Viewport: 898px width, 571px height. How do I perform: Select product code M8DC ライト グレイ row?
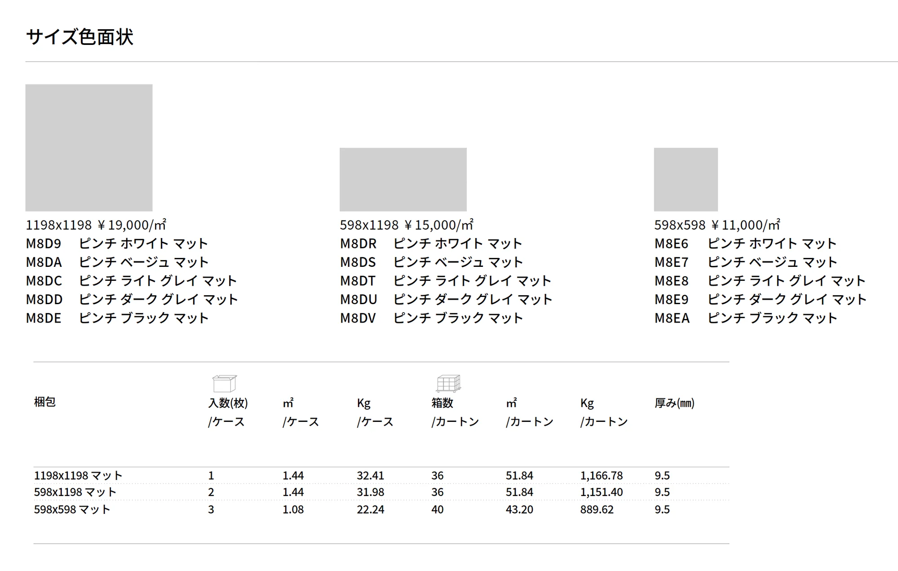tap(131, 281)
